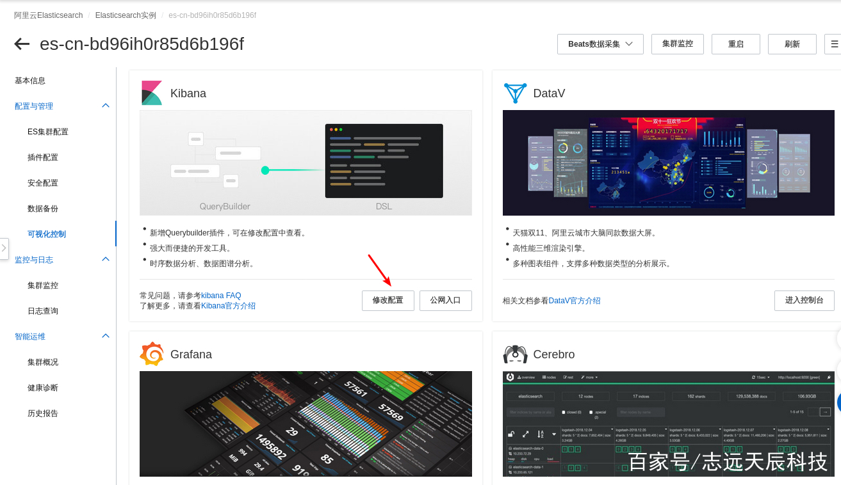Viewport: 841px width, 485px height.
Task: Click the Kibana card title text
Action: pyautogui.click(x=188, y=93)
